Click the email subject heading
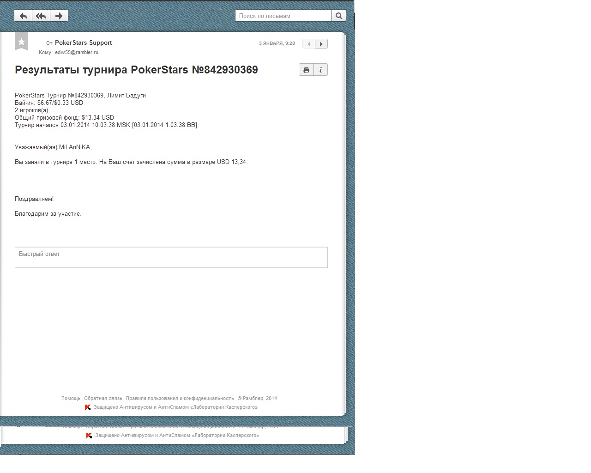The height and width of the screenshot is (473, 591). [136, 70]
